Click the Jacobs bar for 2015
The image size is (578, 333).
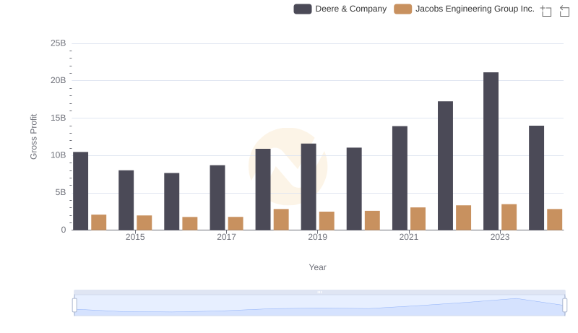pos(144,223)
